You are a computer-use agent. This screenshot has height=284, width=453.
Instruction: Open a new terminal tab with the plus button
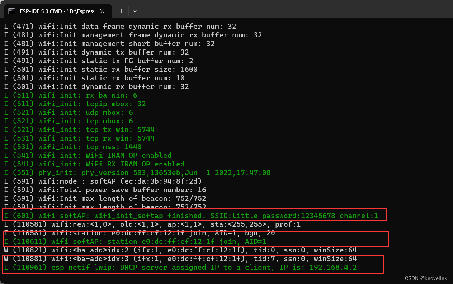(121, 11)
